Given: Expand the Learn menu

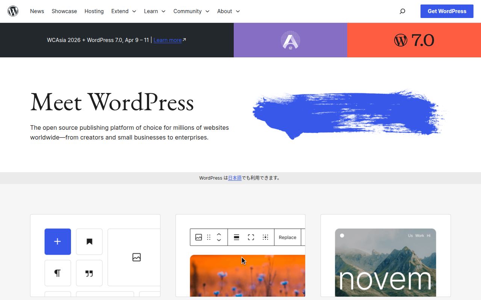Looking at the screenshot, I should click(155, 11).
